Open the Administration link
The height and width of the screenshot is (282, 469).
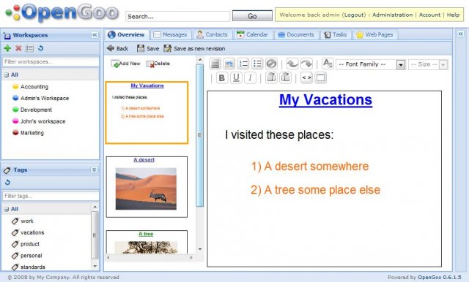point(392,15)
